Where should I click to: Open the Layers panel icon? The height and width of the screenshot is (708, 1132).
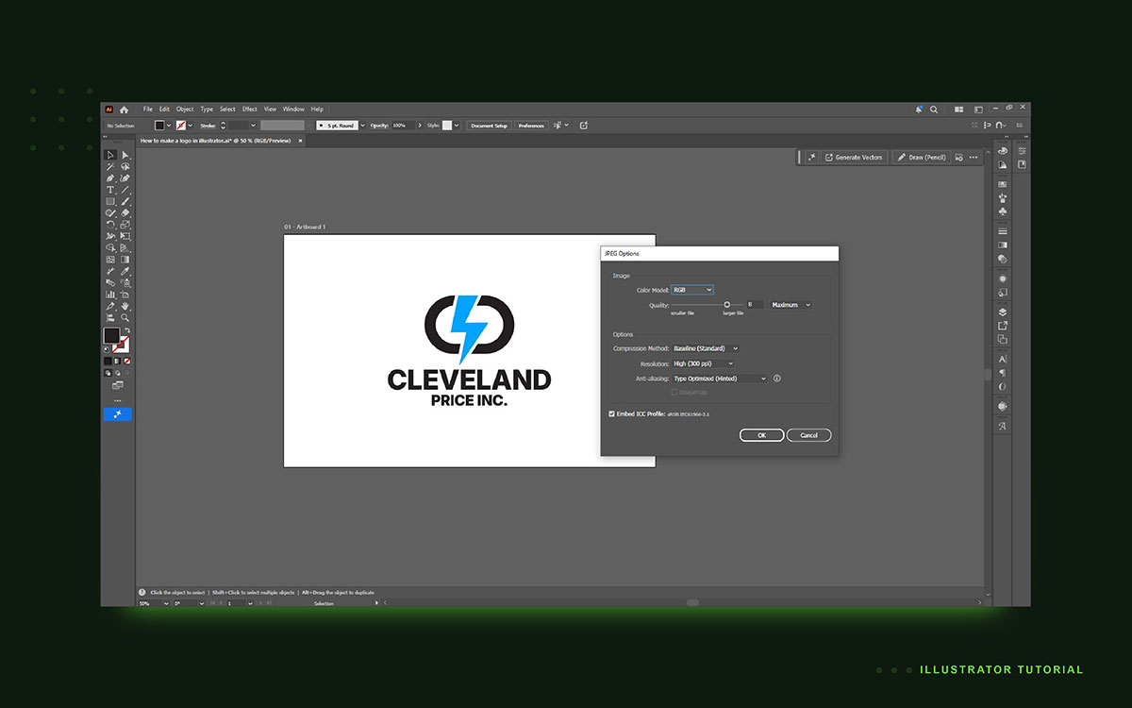[x=1003, y=312]
